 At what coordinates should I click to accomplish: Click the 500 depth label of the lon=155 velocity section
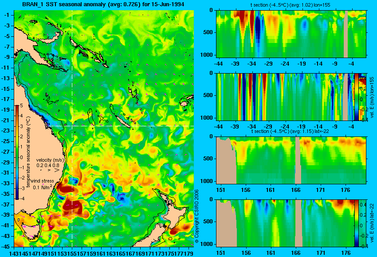(x=208, y=95)
